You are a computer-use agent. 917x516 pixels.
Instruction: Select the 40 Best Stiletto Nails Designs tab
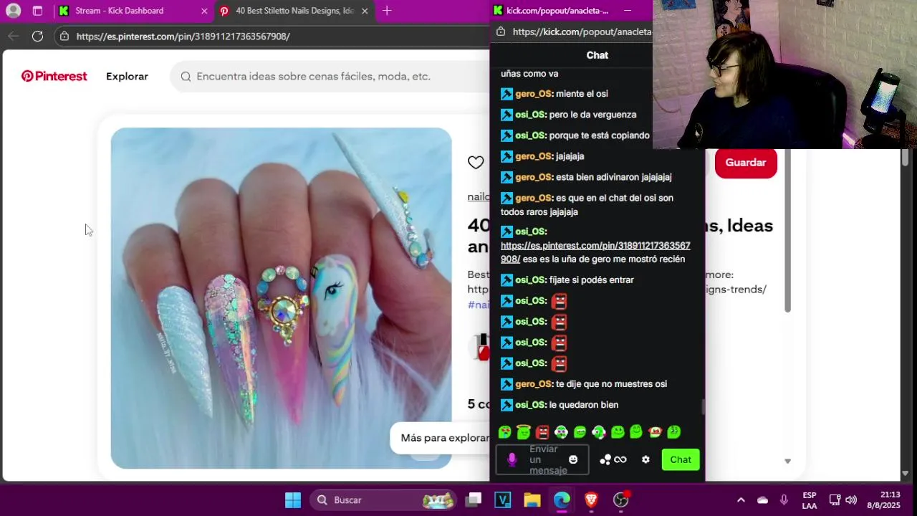(x=294, y=11)
